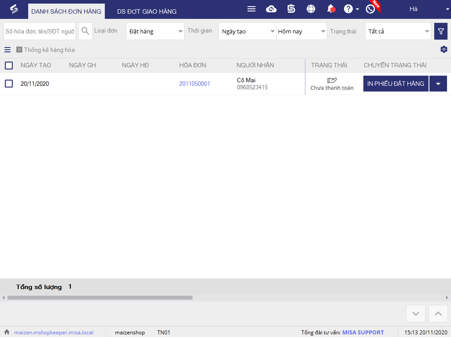Click the In phiếu đặt hàng button
Viewport: 451px width, 337px height.
tap(396, 84)
